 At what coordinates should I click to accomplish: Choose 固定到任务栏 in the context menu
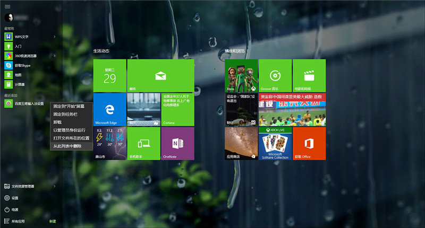(72, 114)
